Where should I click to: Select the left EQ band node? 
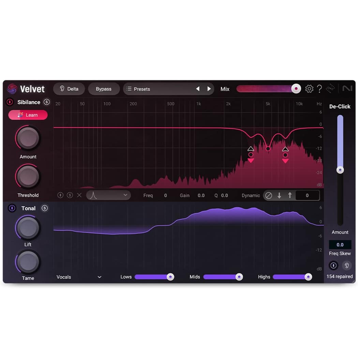[251, 154]
